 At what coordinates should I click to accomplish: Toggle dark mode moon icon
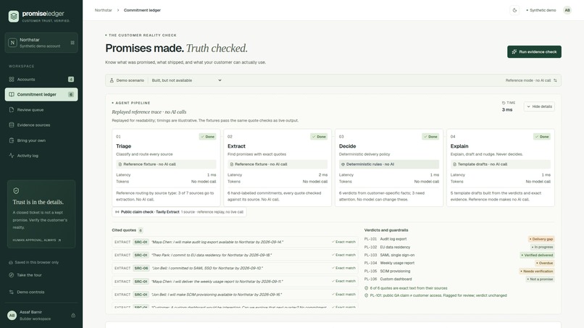coord(514,10)
